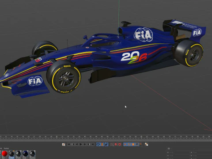This screenshot has width=212, height=159.
Task: Select the Red material sphere
Action: click(4, 154)
